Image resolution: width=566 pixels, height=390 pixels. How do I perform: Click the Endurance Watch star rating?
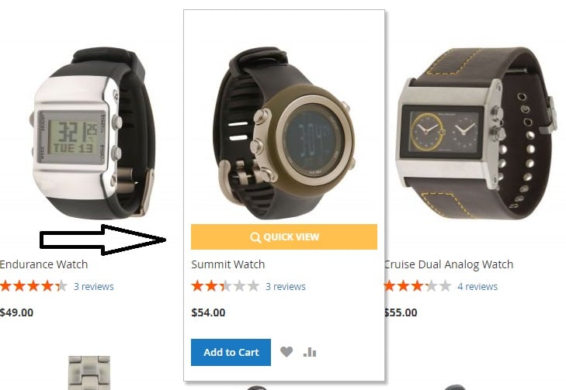pos(33,286)
